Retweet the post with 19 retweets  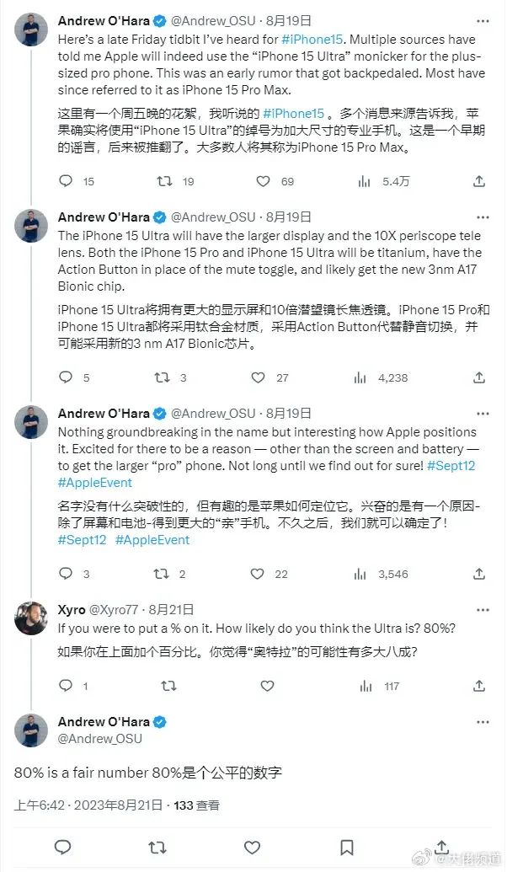click(166, 181)
